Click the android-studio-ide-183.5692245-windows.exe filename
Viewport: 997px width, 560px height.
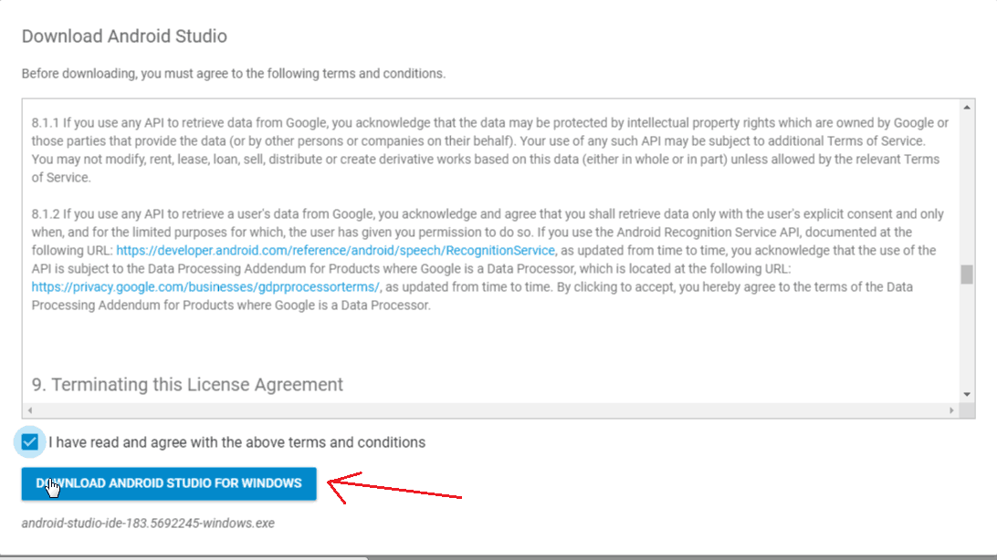148,524
